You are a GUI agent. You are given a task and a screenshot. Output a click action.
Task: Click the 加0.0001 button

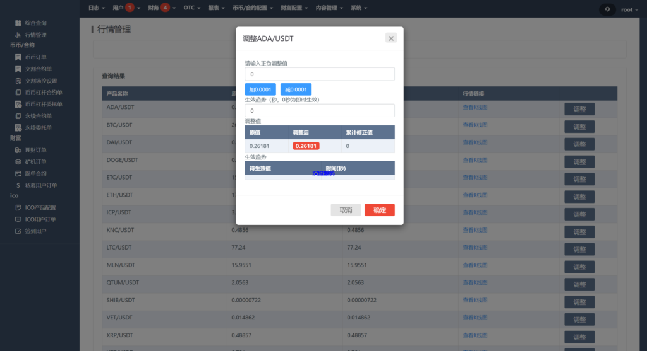(260, 89)
